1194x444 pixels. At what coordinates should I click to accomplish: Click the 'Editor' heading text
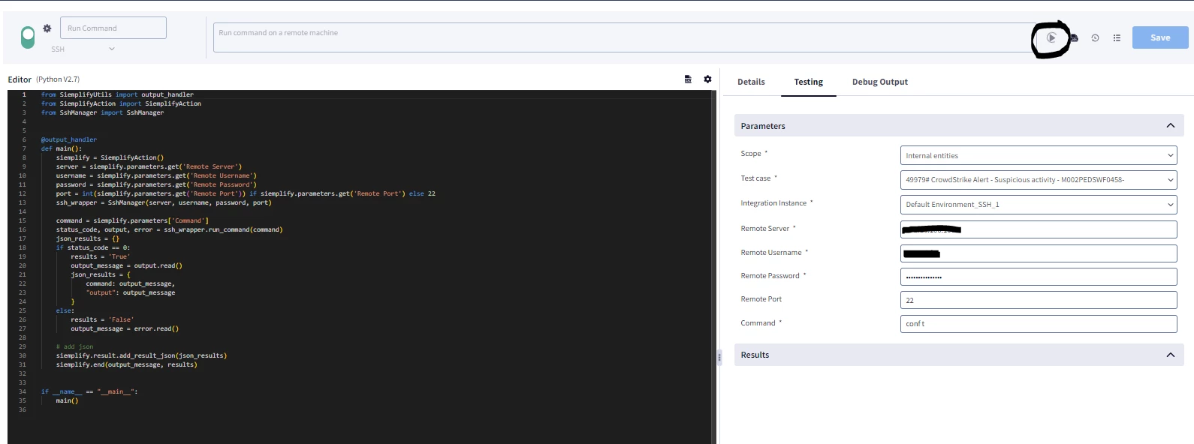(20, 79)
